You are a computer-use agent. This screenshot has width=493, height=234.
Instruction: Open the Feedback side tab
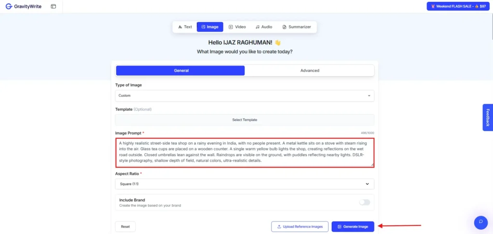coord(488,117)
